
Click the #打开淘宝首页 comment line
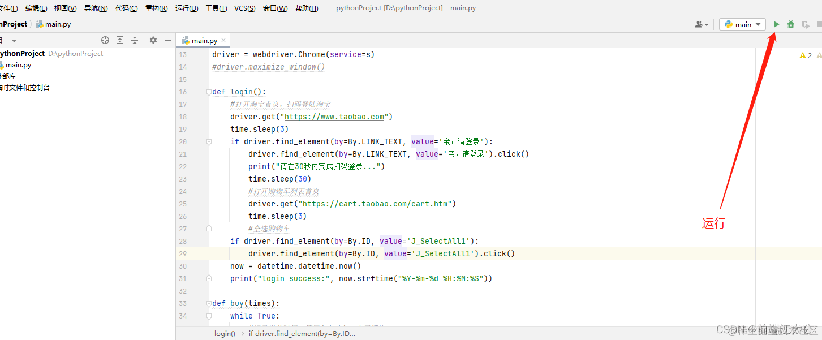280,105
